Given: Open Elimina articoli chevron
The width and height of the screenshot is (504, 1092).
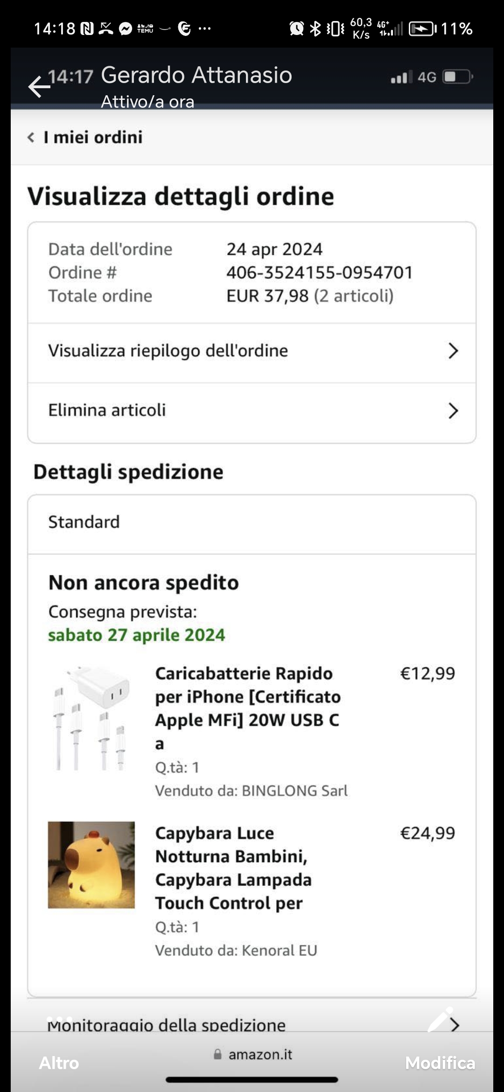Looking at the screenshot, I should tap(453, 411).
